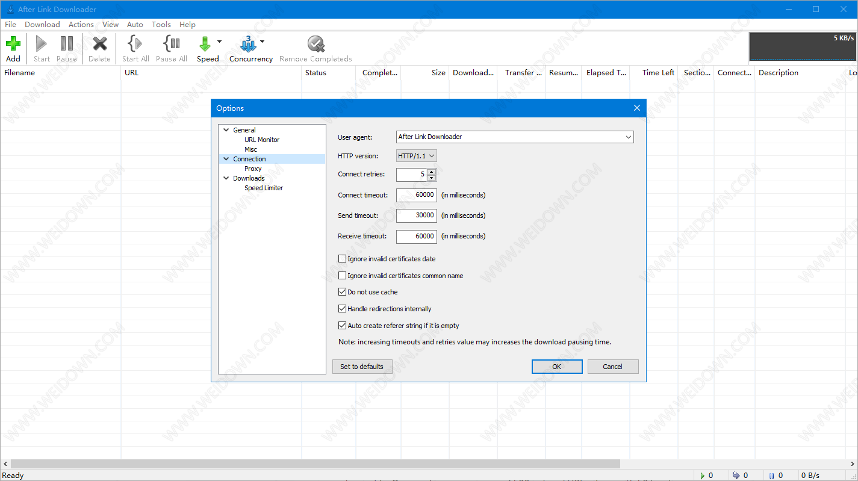Click the Ready status bar text
Viewport: 858px width, 481px height.
(x=13, y=476)
